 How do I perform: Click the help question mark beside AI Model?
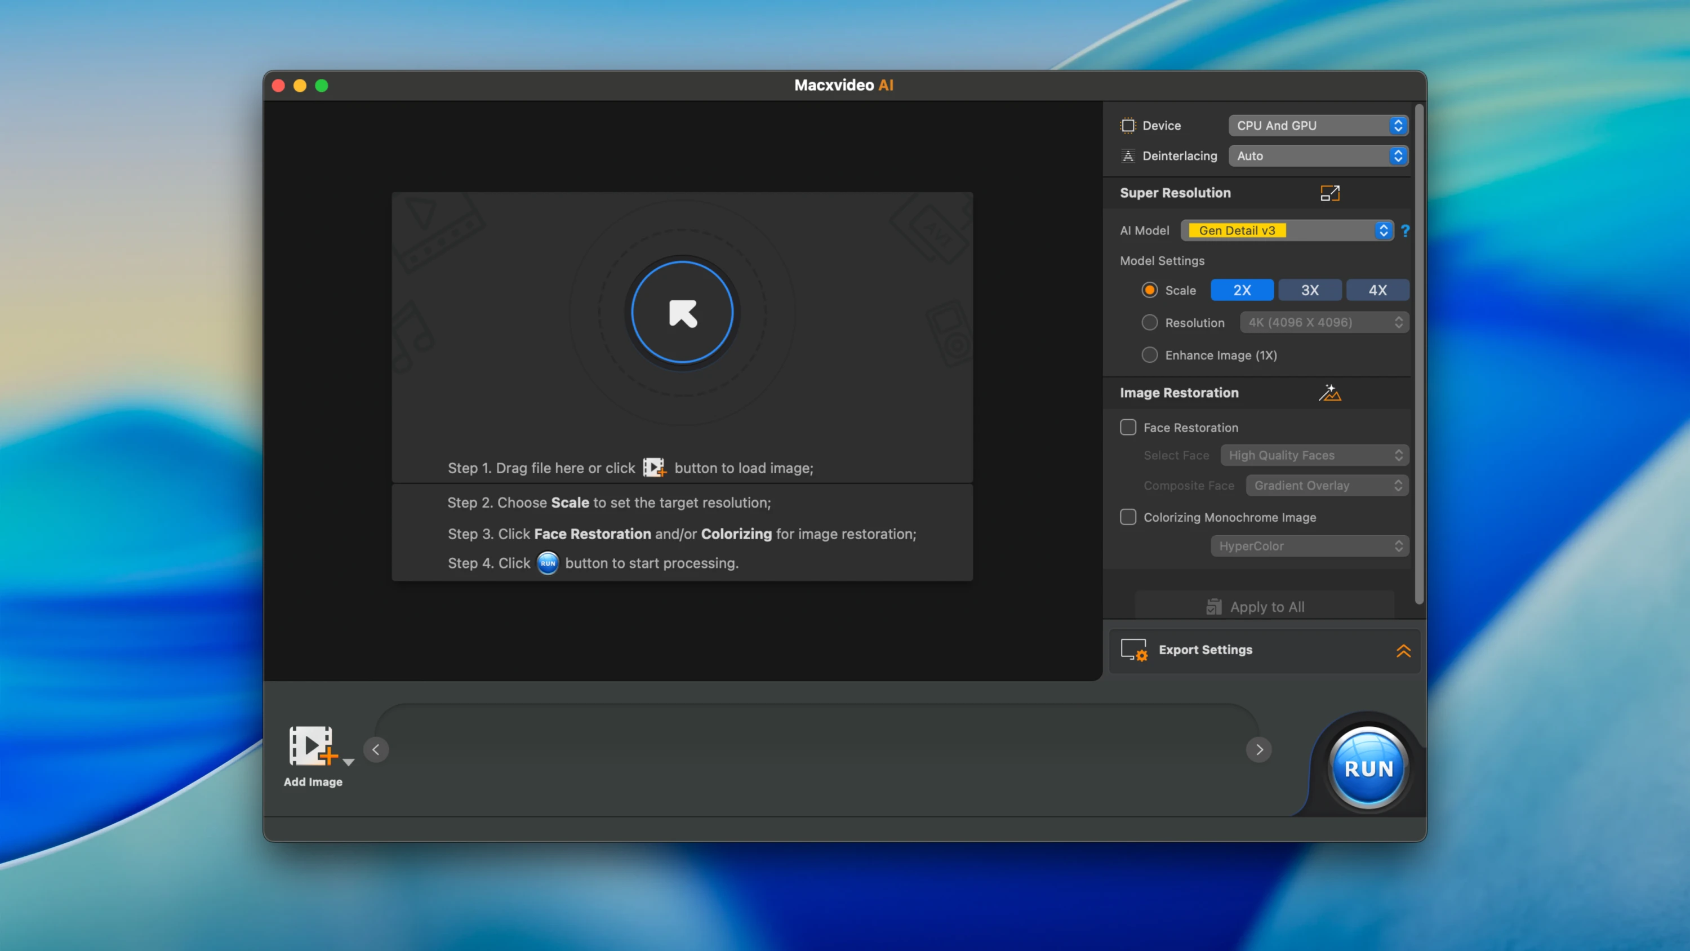(1406, 230)
